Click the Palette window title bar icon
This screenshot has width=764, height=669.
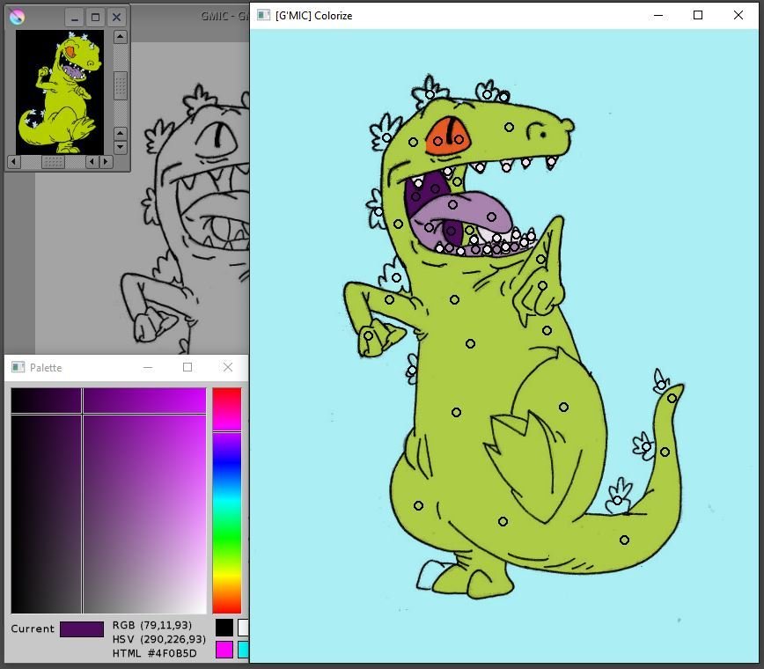click(x=18, y=367)
